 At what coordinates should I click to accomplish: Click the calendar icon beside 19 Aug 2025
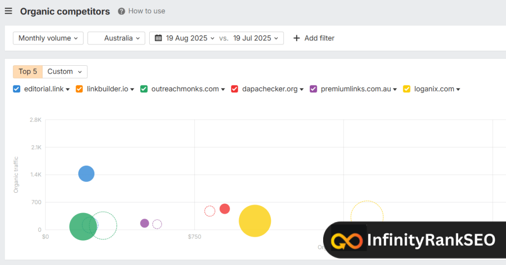pyautogui.click(x=159, y=38)
